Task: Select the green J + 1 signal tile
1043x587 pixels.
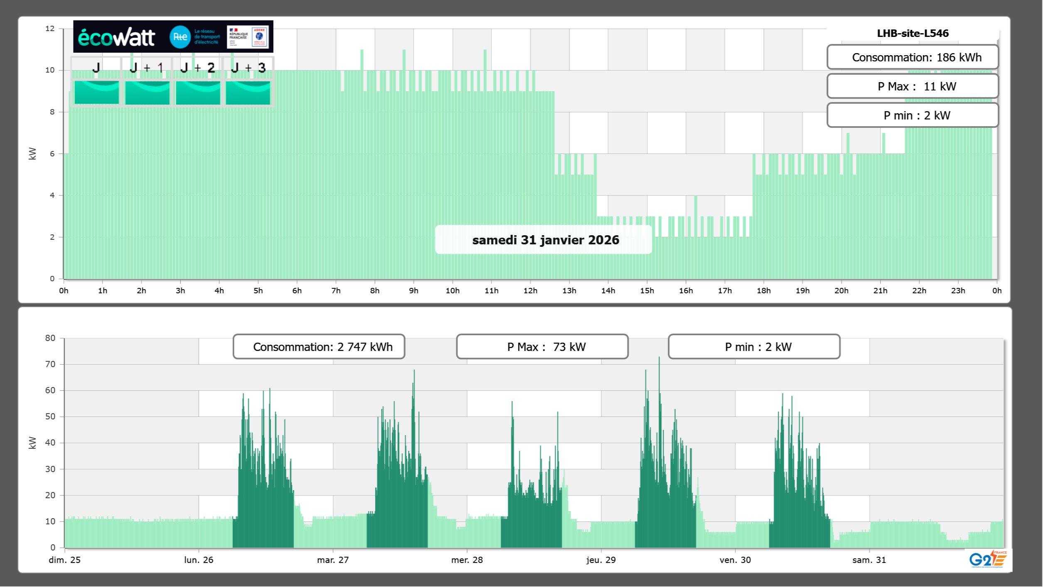Action: (147, 92)
